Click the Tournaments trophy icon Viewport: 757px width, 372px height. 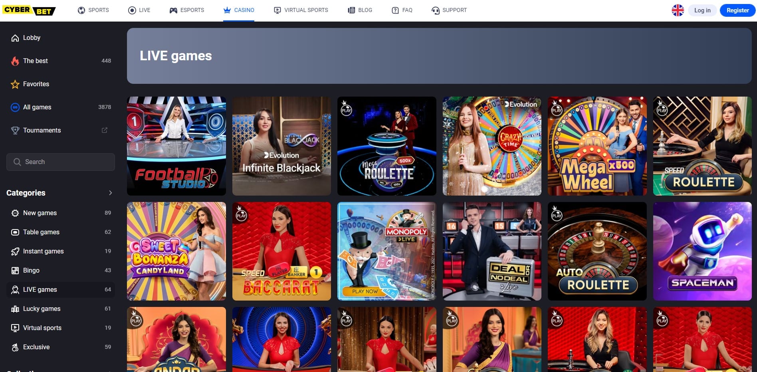point(15,131)
